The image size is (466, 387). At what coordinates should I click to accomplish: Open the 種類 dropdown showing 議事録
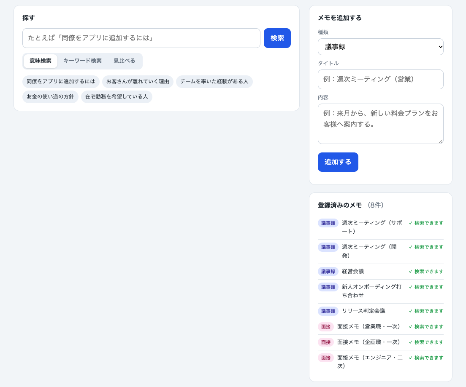(380, 47)
